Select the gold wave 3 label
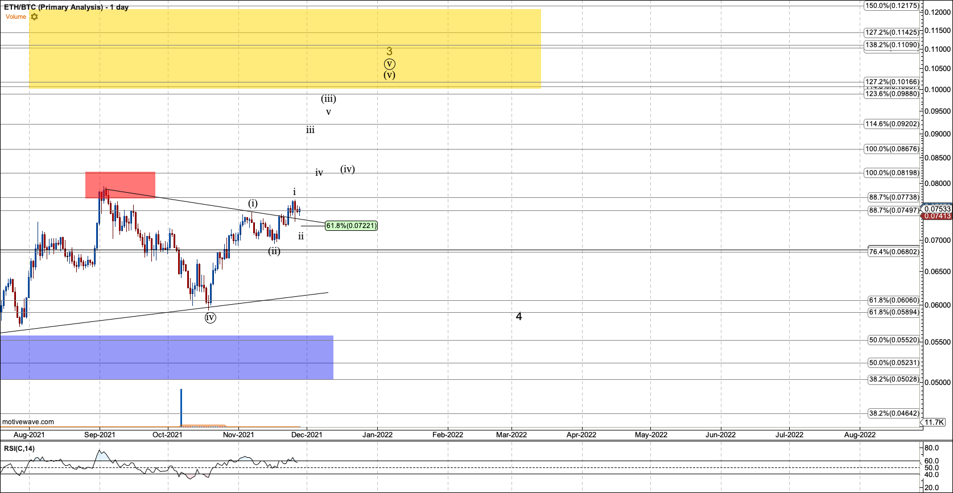 point(389,51)
